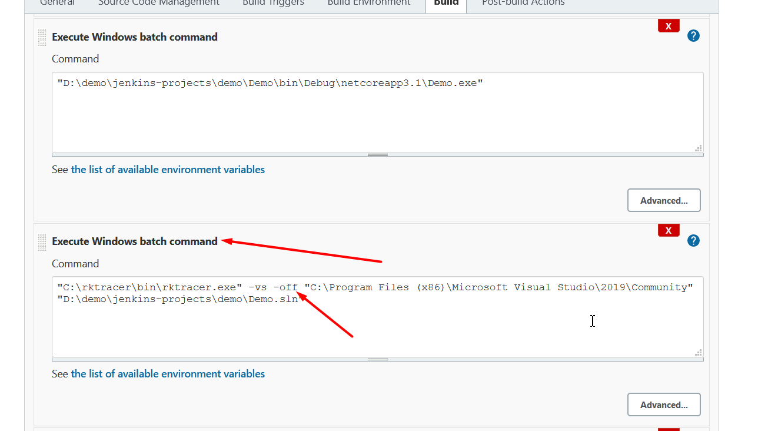Open help for first Execute Windows batch command
Screen dimensions: 768x431
pyautogui.click(x=693, y=35)
